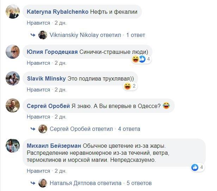
Task: Like Сергей Оробей's comment with Нравится
Action: coord(38,116)
